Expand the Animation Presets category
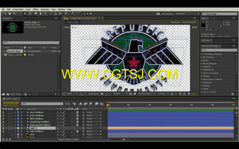 click(202, 54)
